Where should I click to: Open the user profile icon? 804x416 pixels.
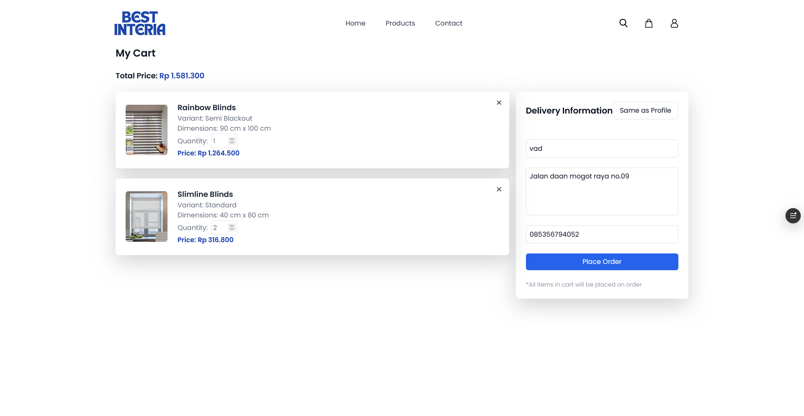pyautogui.click(x=674, y=23)
